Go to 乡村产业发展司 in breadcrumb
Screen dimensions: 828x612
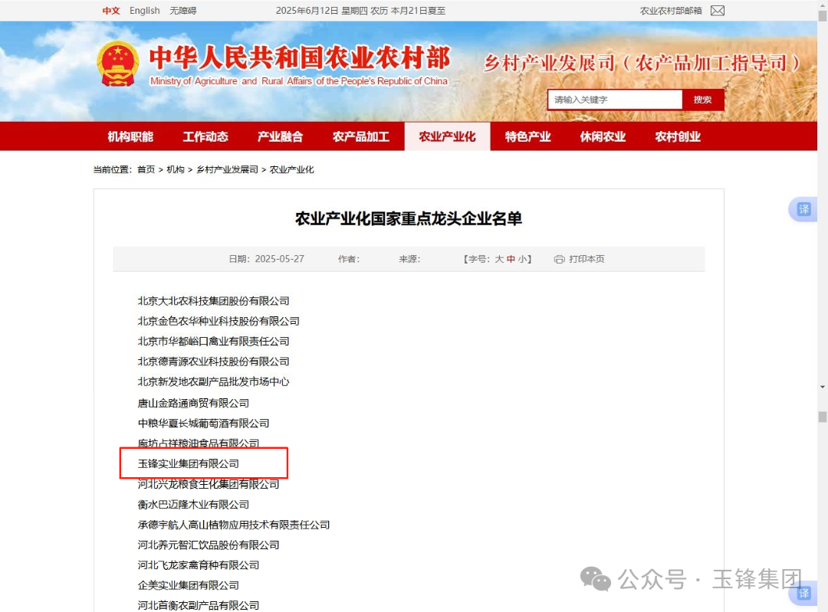(227, 169)
